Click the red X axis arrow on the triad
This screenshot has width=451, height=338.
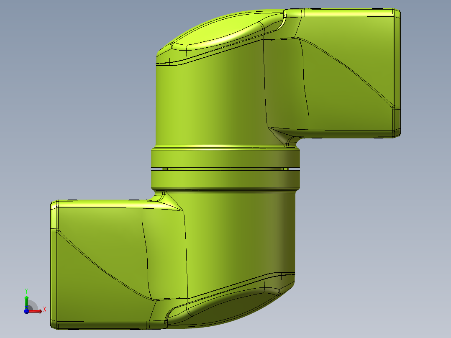pyautogui.click(x=37, y=311)
